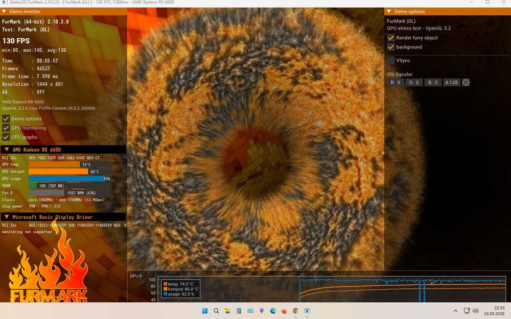This screenshot has height=319, width=511.
Task: Open the OSI bgcolor color swatch
Action: coord(466,83)
